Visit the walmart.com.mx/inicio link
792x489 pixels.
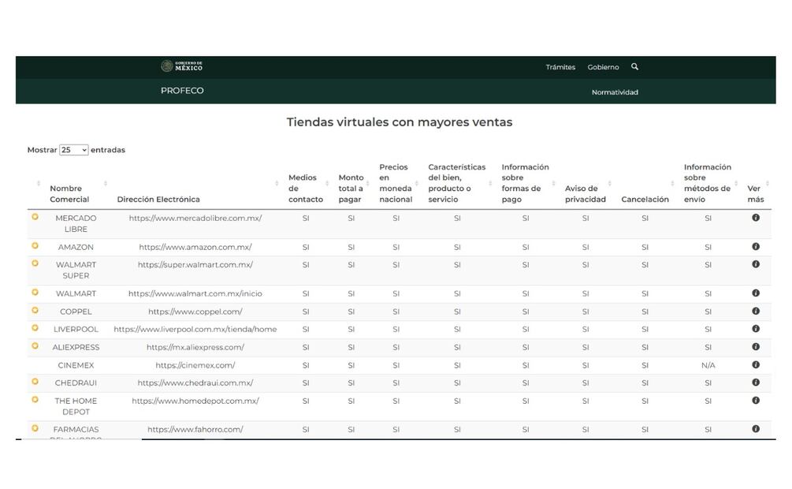[195, 293]
